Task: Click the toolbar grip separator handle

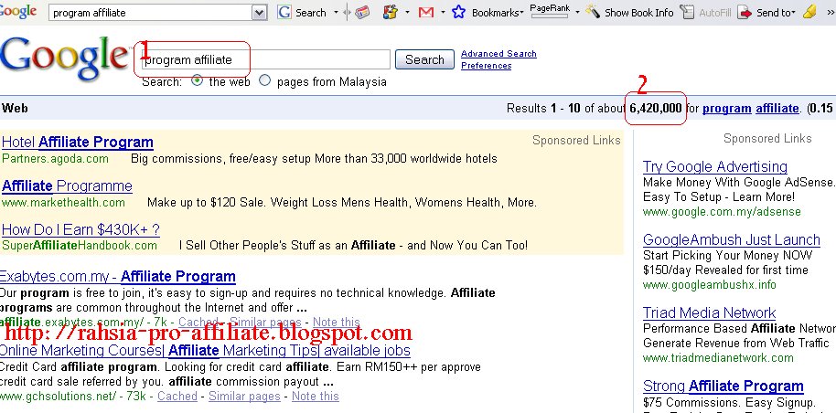Action: pyautogui.click(x=347, y=13)
